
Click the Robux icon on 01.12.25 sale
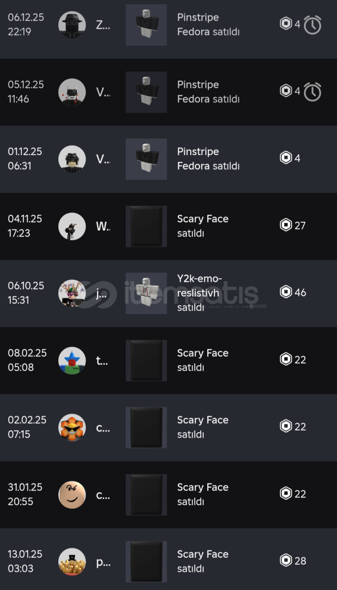pyautogui.click(x=286, y=158)
